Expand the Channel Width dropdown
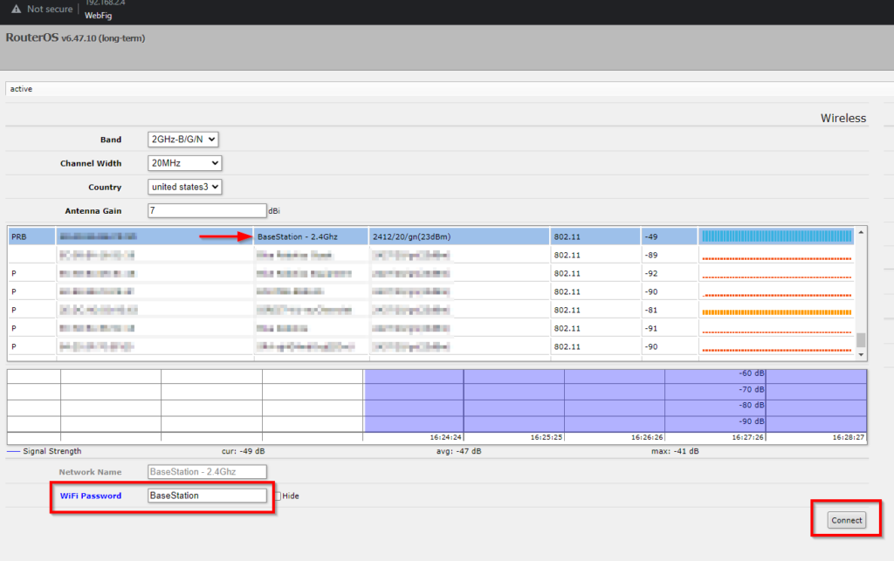This screenshot has height=561, width=894. tap(185, 163)
